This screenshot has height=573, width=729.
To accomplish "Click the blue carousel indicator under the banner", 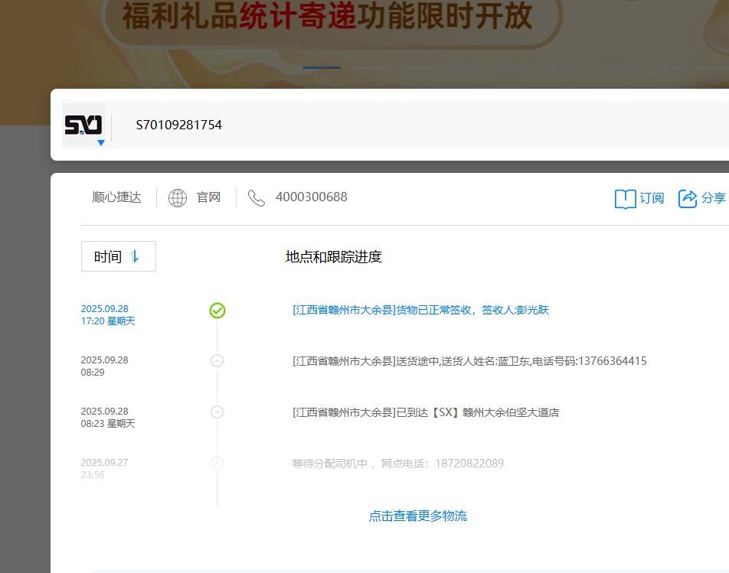I will (322, 67).
